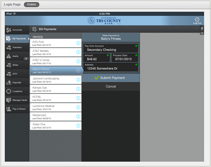Open Locations crosshair icon

pos(8,91)
